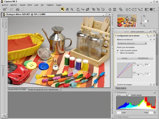Open the Ajustar menu
The height and width of the screenshot is (119, 159).
tap(23, 5)
